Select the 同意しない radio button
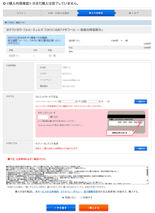 [x=63, y=197]
